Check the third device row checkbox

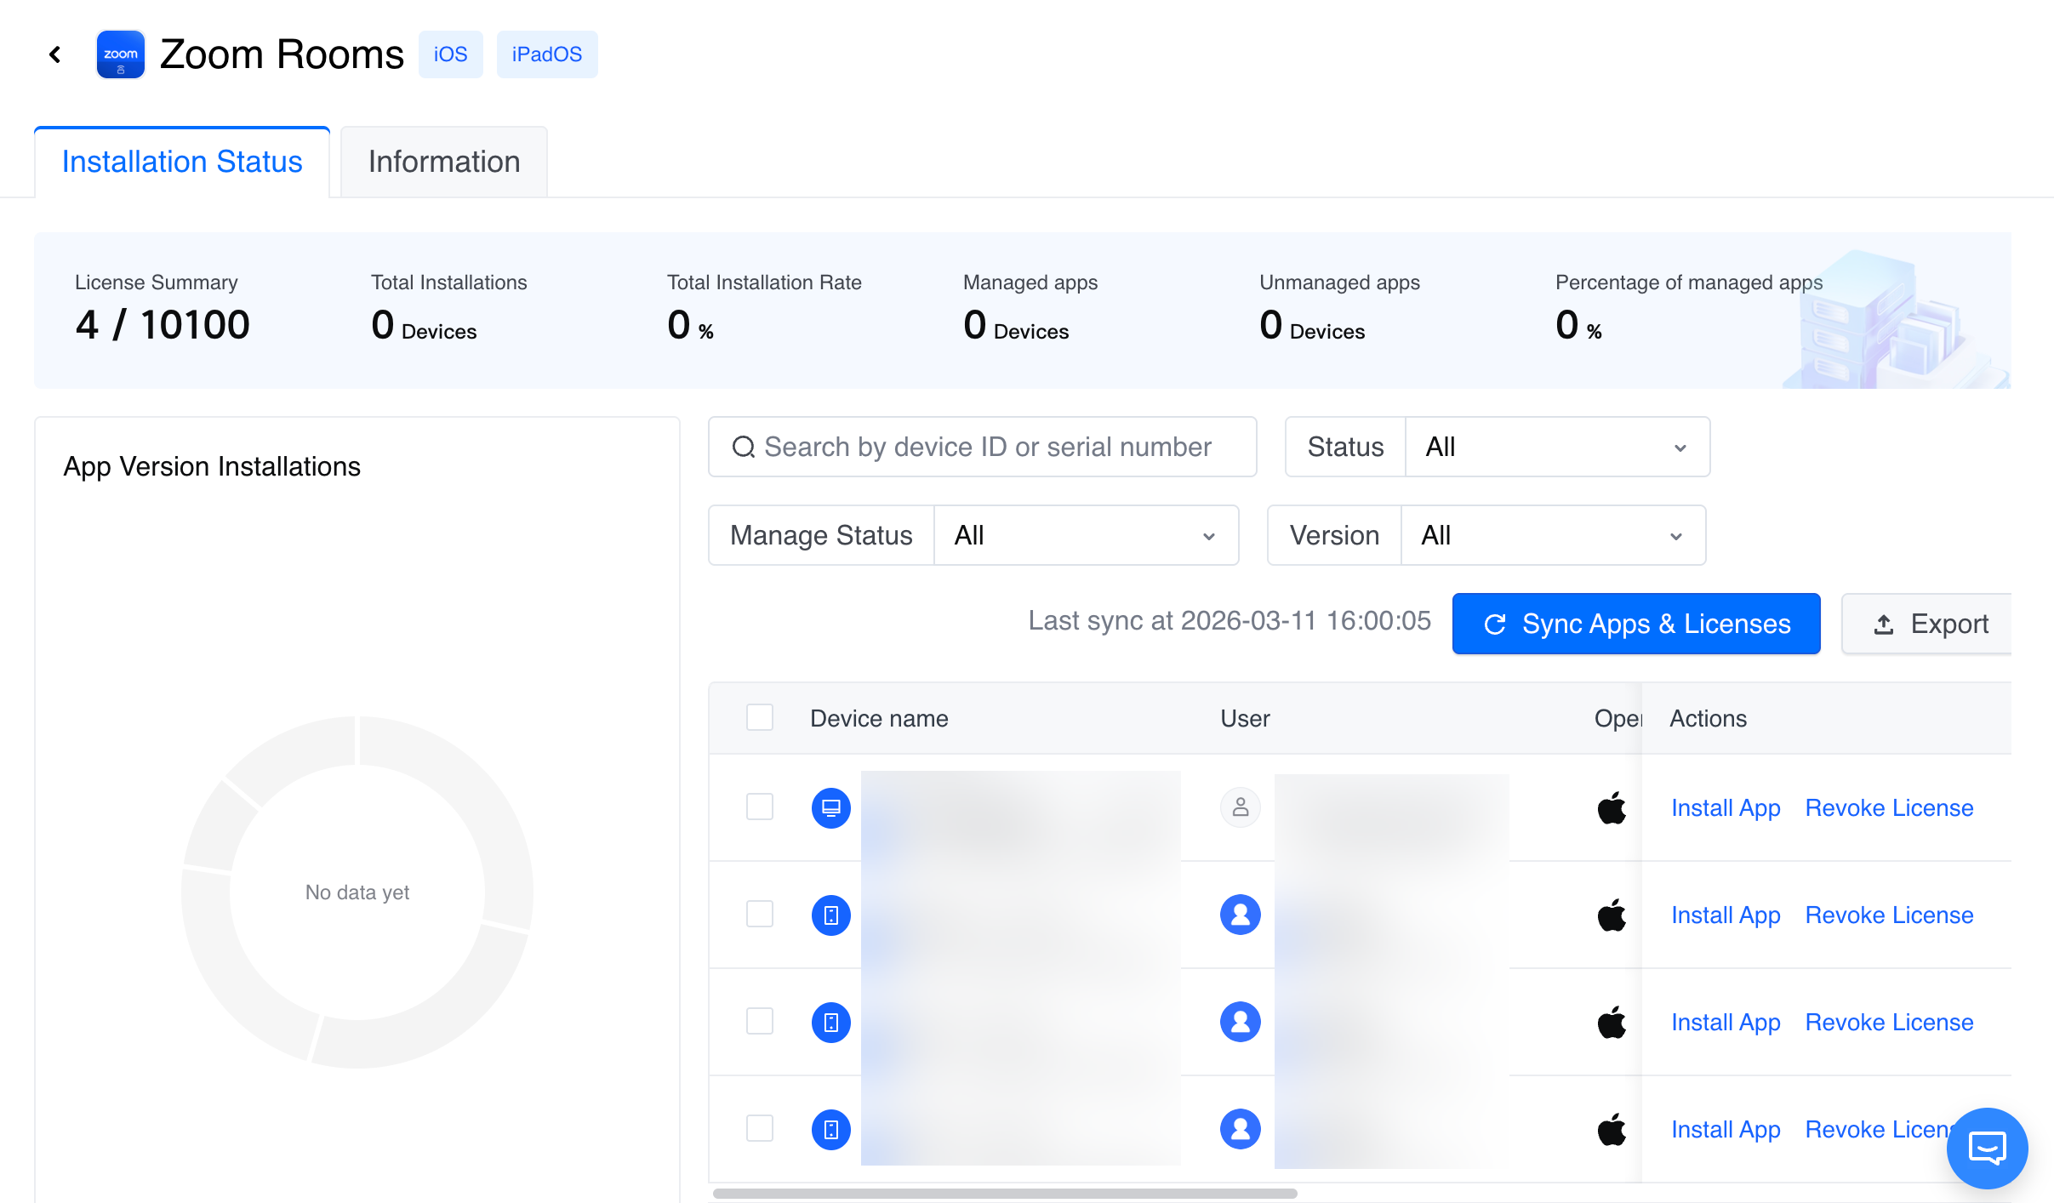click(759, 1021)
